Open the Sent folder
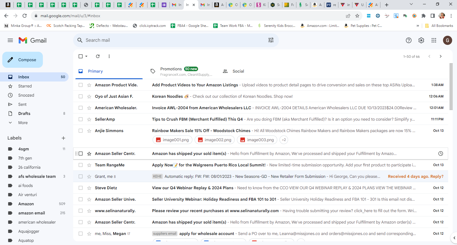457x245 pixels. pyautogui.click(x=34, y=104)
